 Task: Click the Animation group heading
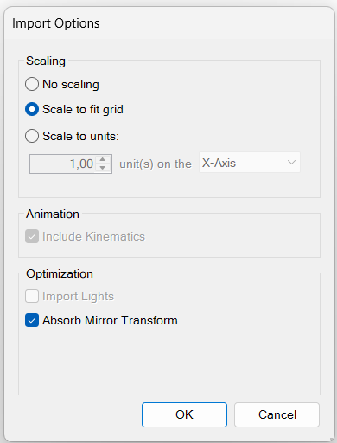53,215
